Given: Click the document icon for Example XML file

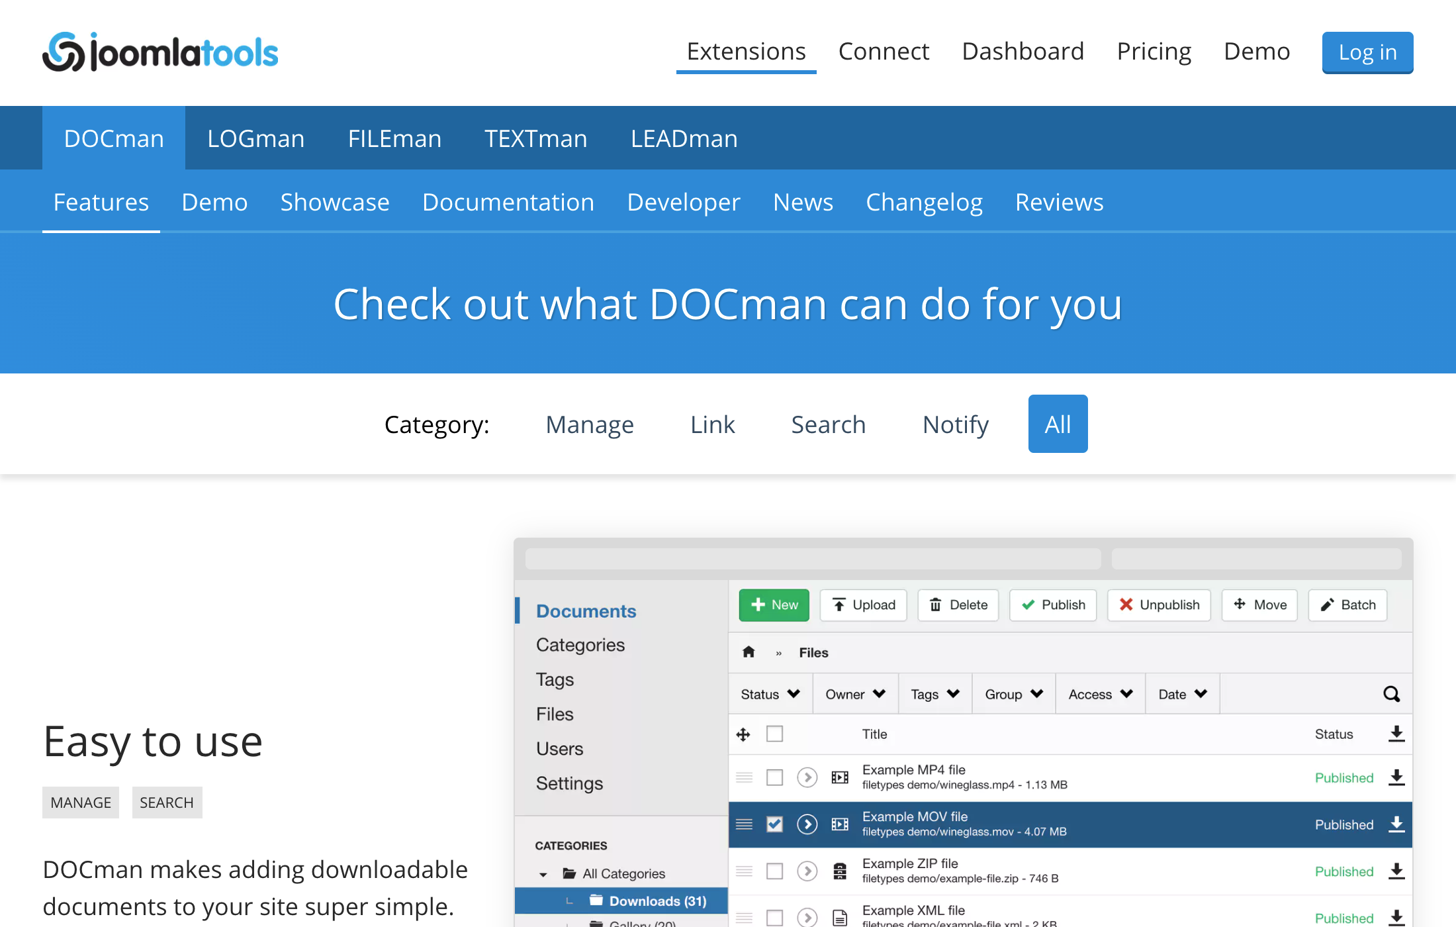Looking at the screenshot, I should pyautogui.click(x=840, y=918).
